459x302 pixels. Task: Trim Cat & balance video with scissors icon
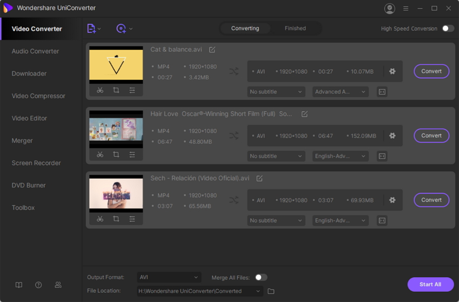click(100, 90)
